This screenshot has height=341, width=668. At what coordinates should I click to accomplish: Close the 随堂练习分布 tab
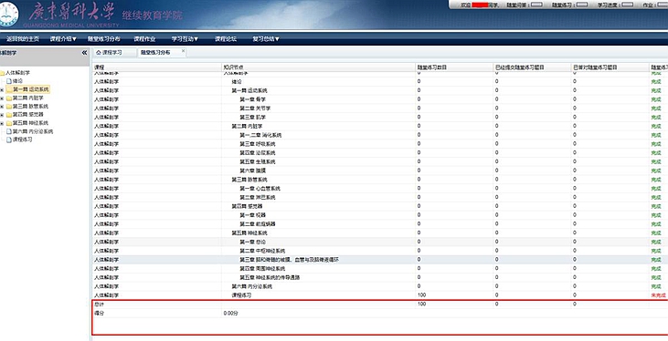(183, 50)
